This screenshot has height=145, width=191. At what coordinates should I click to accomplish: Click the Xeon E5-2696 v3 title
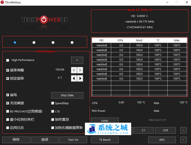click(x=140, y=10)
